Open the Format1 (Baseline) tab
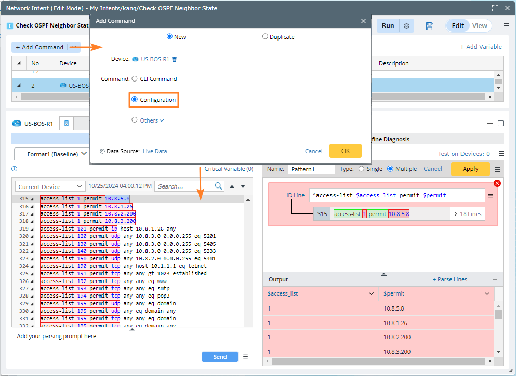This screenshot has height=376, width=516. 52,154
